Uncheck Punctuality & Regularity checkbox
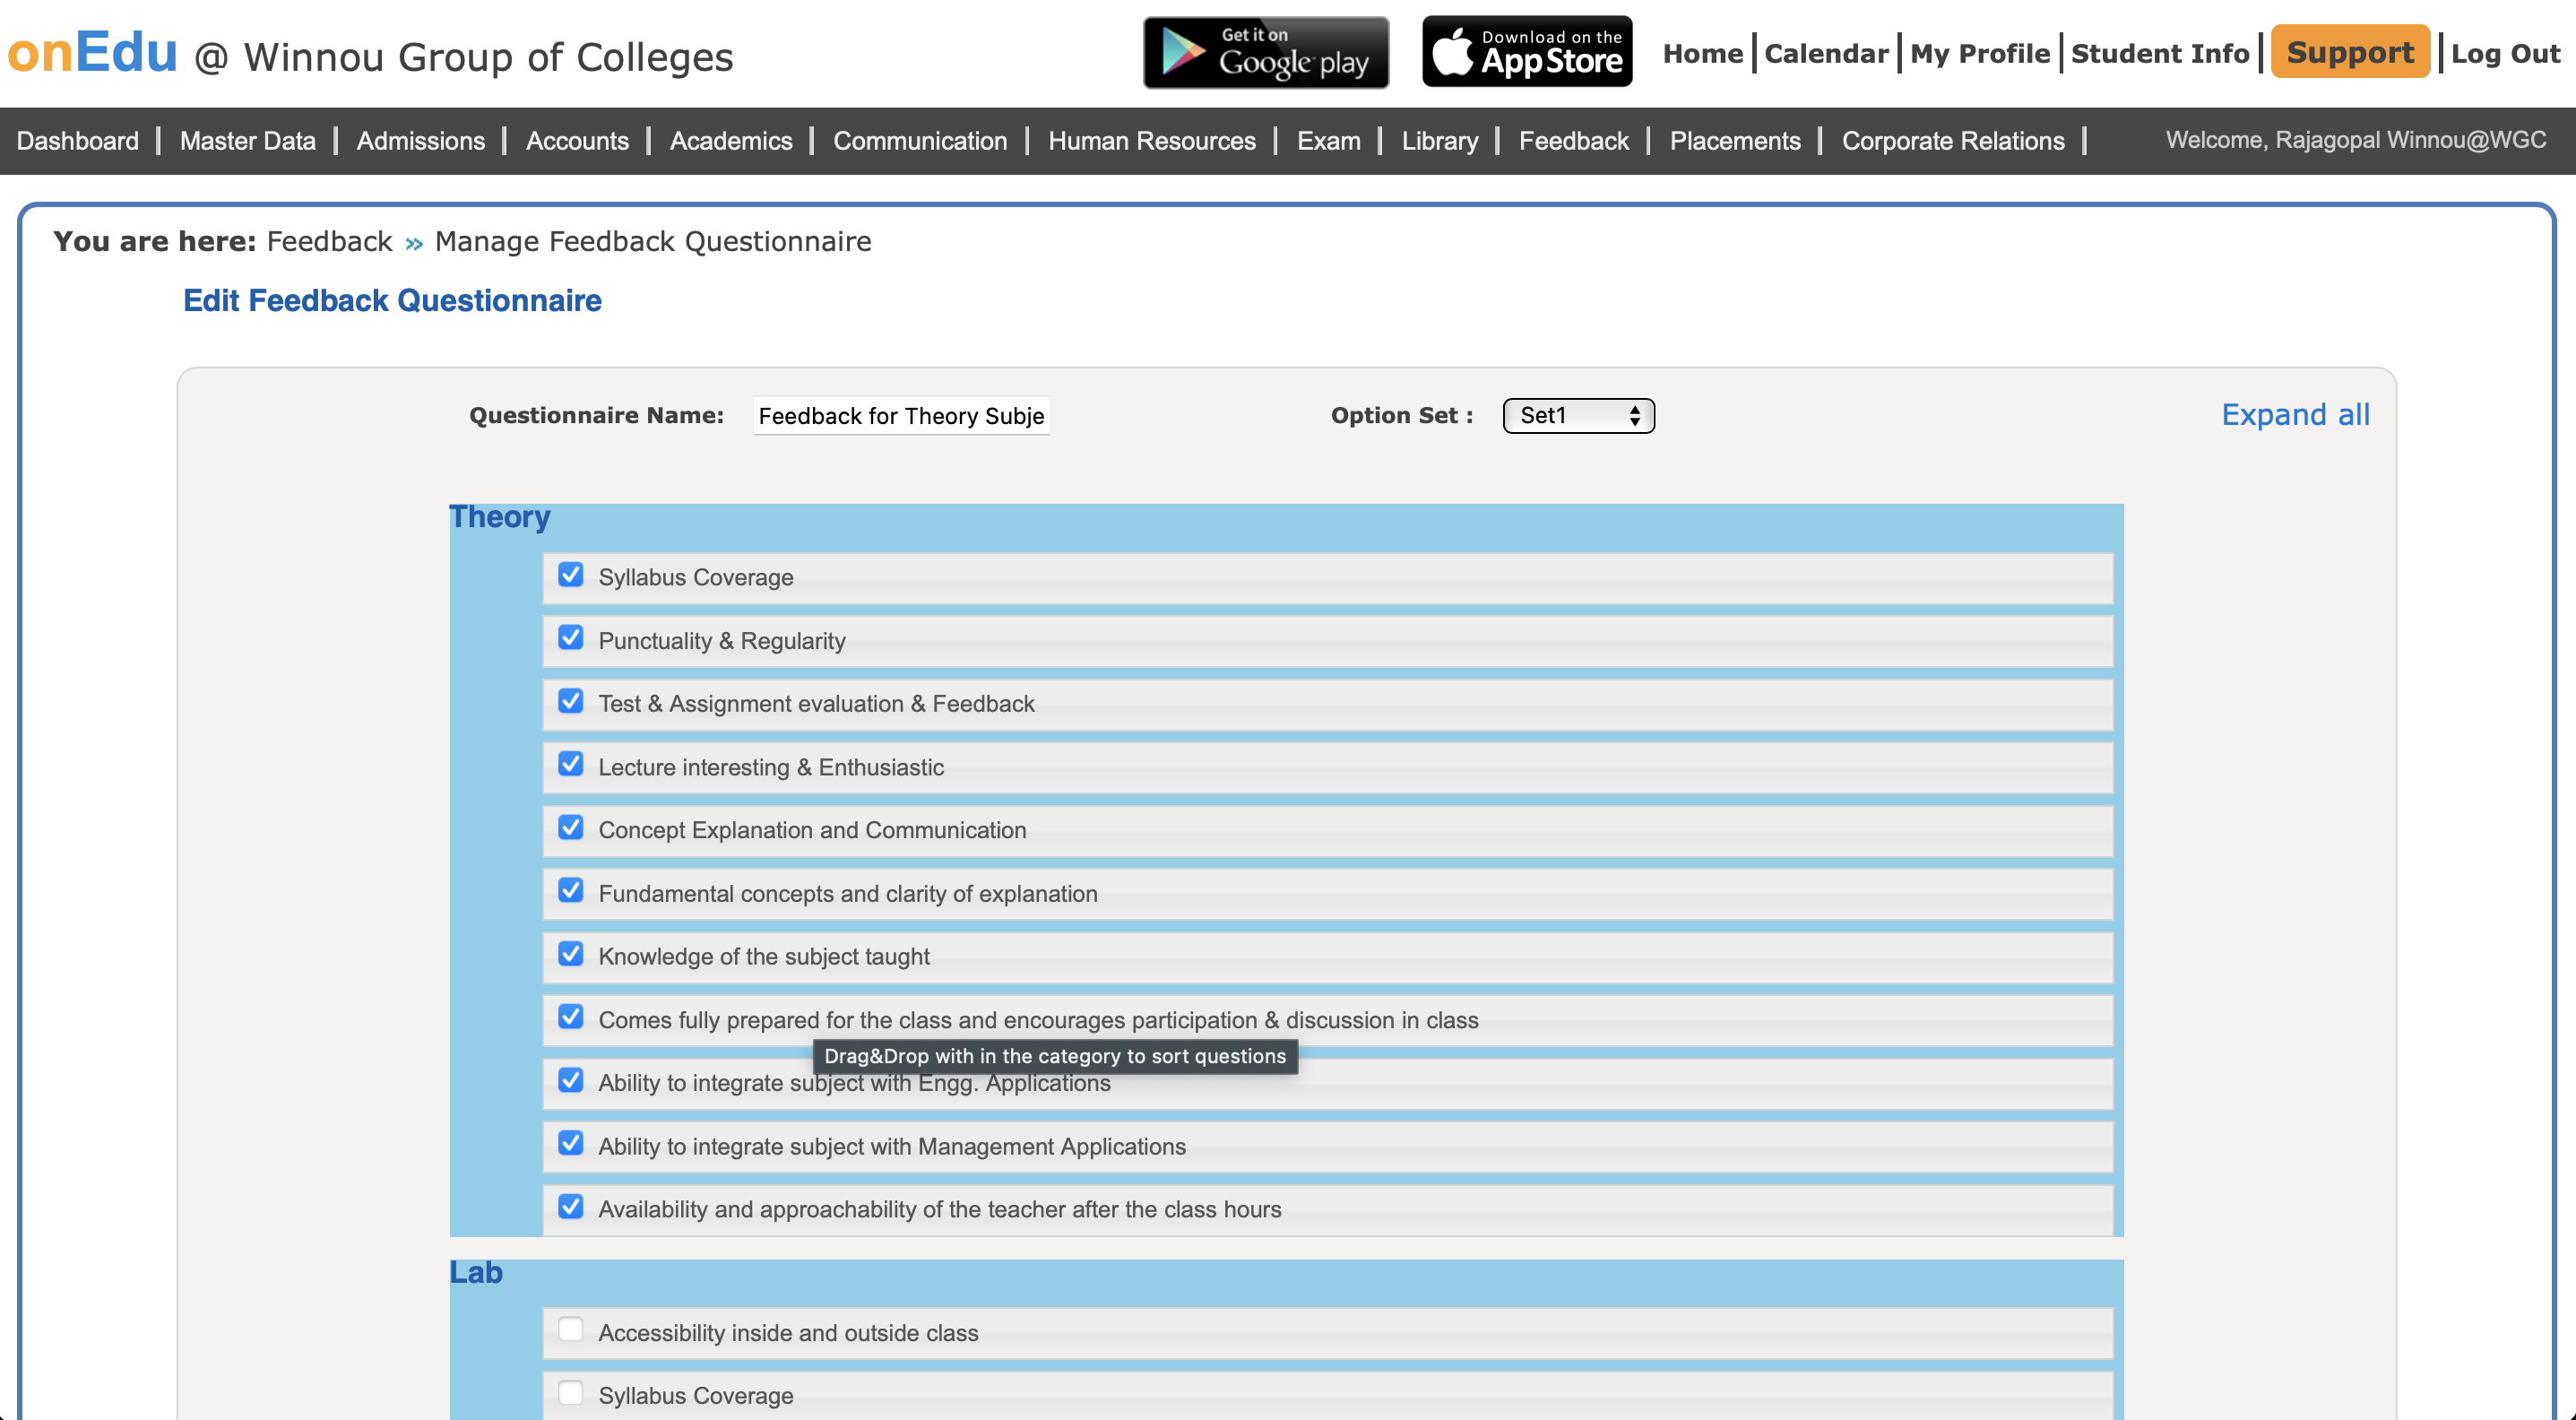The height and width of the screenshot is (1420, 2576). (570, 638)
